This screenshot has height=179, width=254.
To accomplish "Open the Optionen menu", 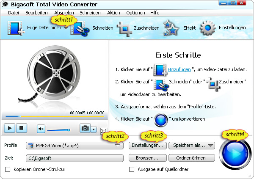I will point(135,13).
